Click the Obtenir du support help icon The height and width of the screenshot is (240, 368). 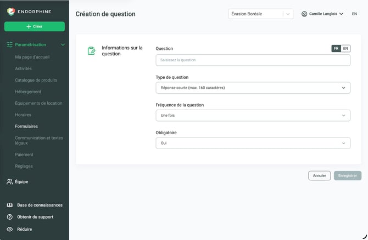pos(10,217)
